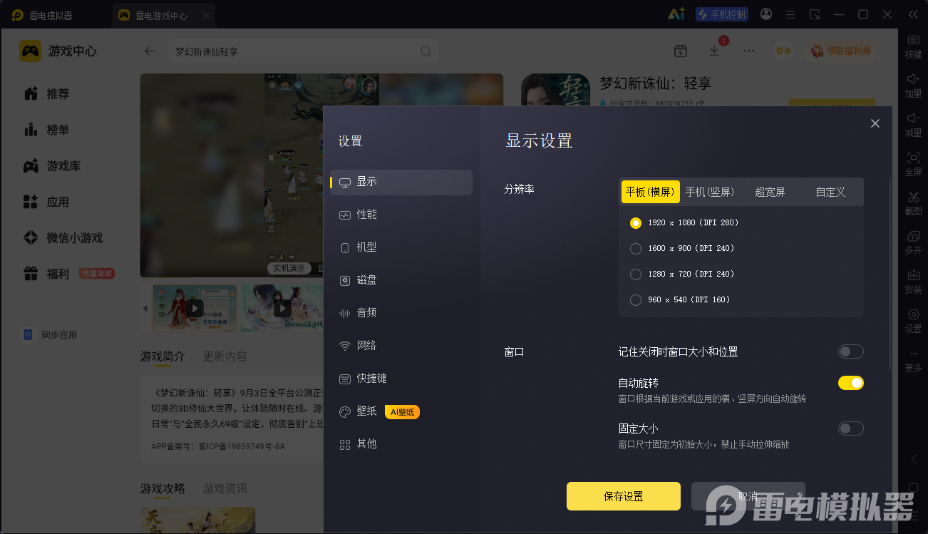Screen dimensions: 928x534
Task: Toggle 全屏 fullscreen mode
Action: (x=913, y=163)
